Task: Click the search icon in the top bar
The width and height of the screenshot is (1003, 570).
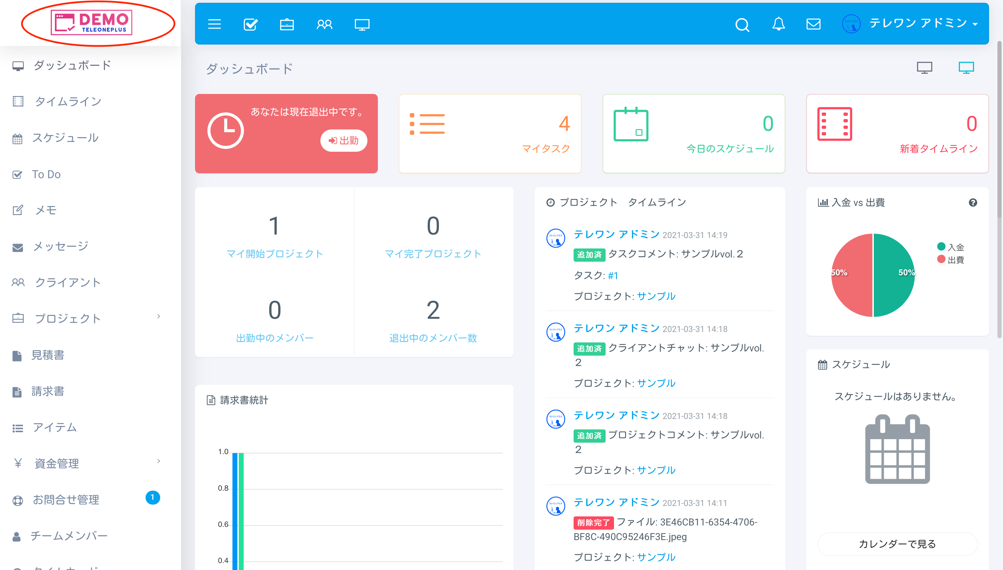Action: click(743, 23)
